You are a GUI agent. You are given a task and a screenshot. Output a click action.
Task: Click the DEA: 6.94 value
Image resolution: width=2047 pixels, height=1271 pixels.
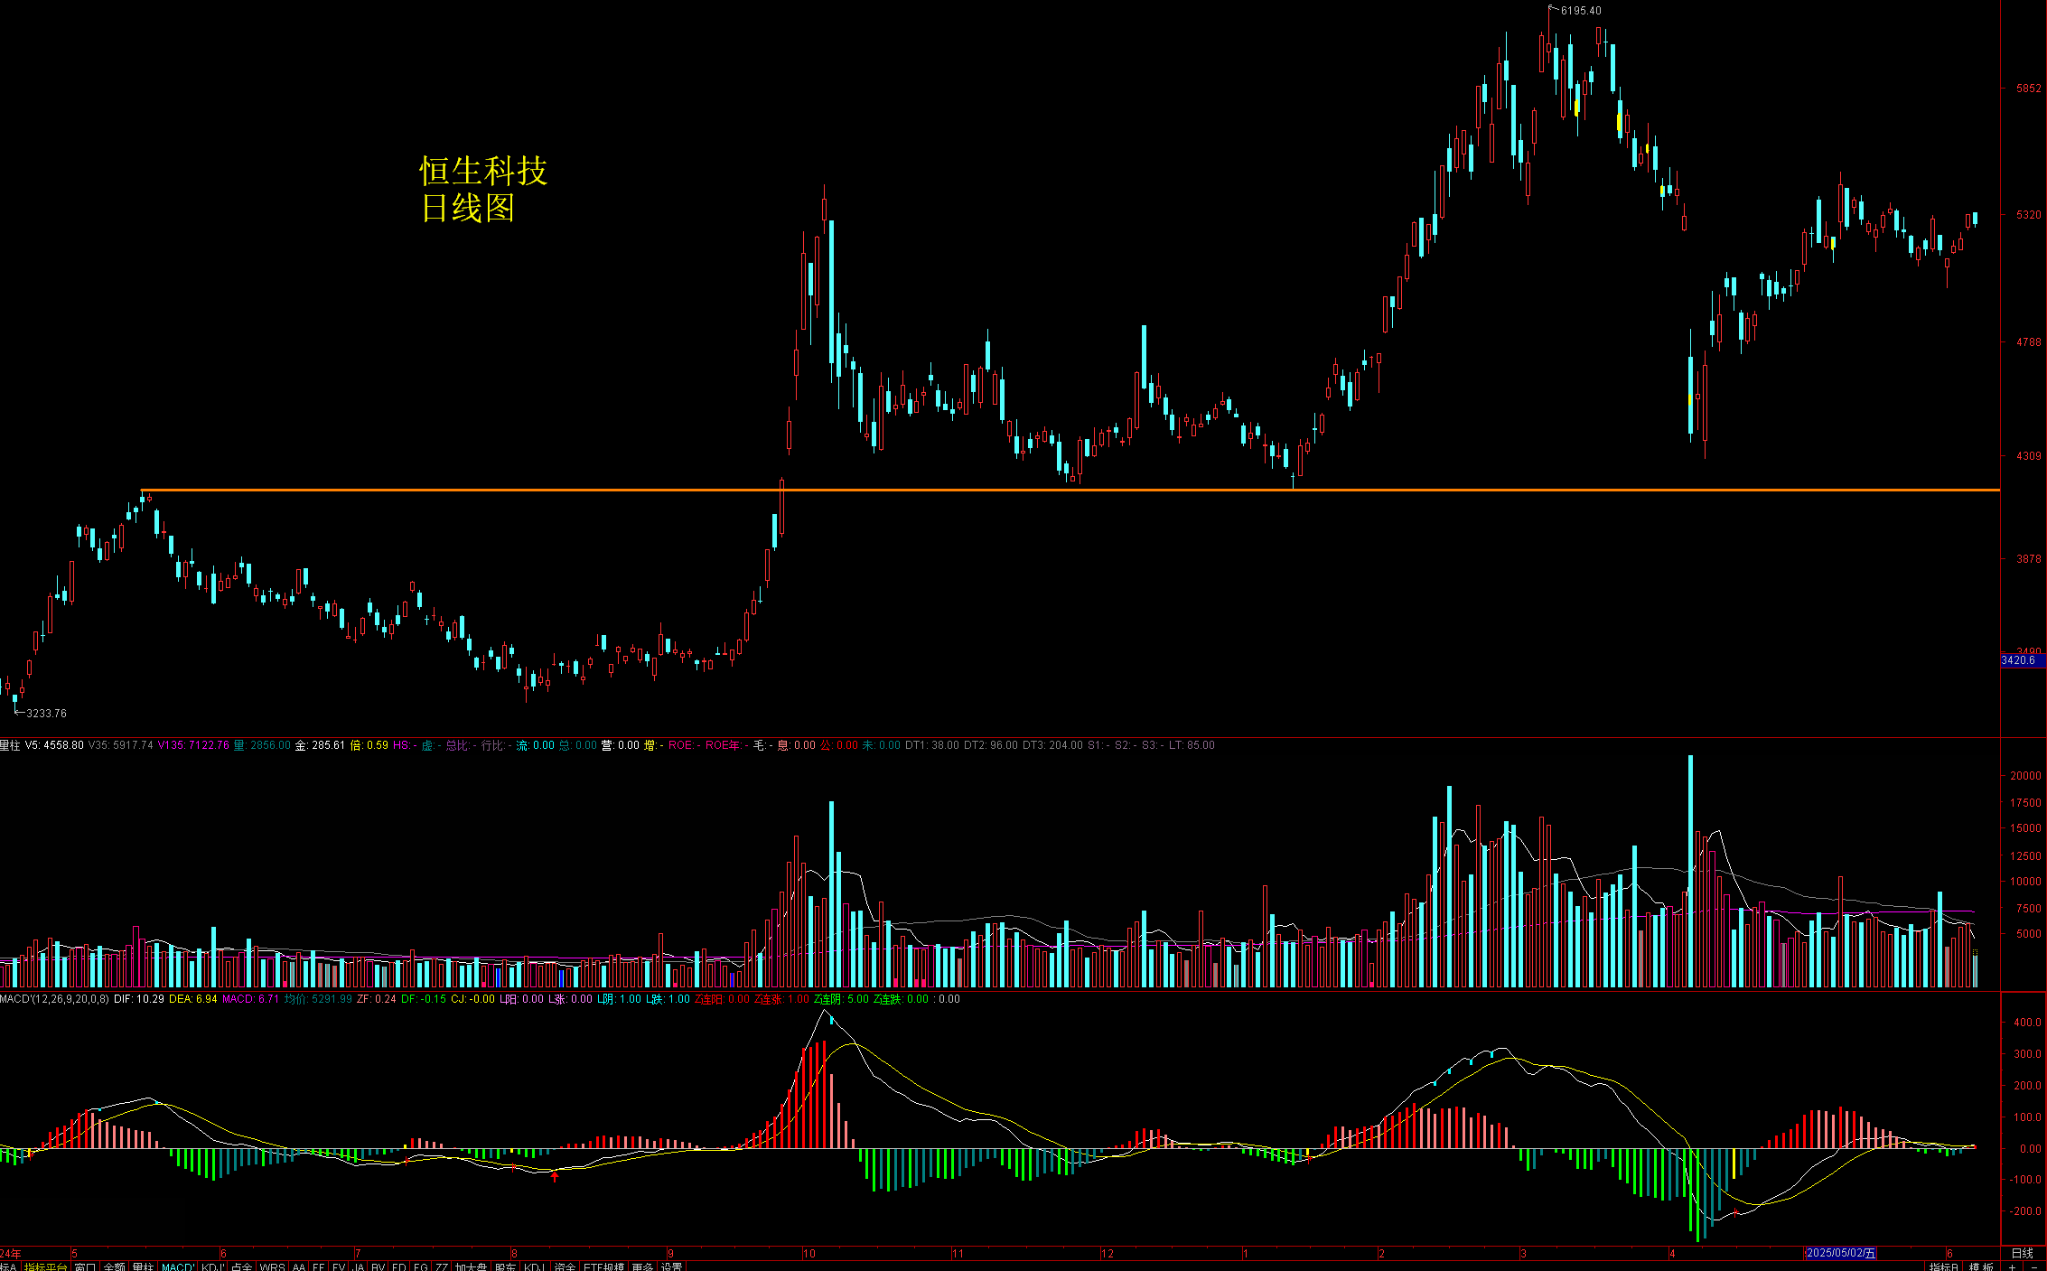(193, 999)
